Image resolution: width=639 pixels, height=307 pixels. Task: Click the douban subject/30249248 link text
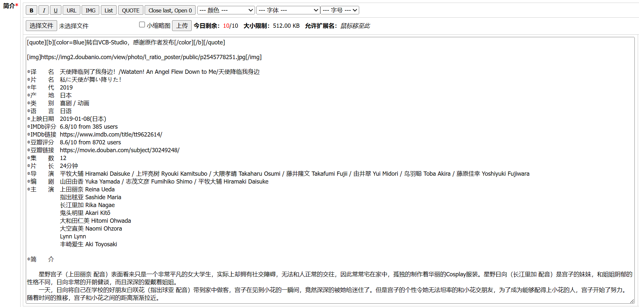pos(120,150)
